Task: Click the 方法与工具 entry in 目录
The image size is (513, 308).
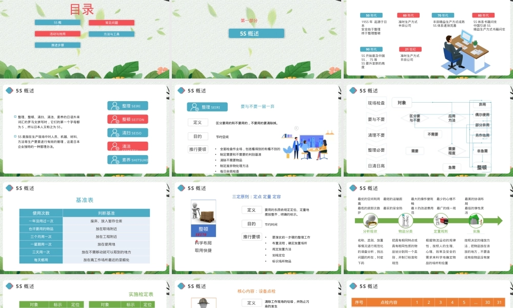Action: (x=111, y=34)
